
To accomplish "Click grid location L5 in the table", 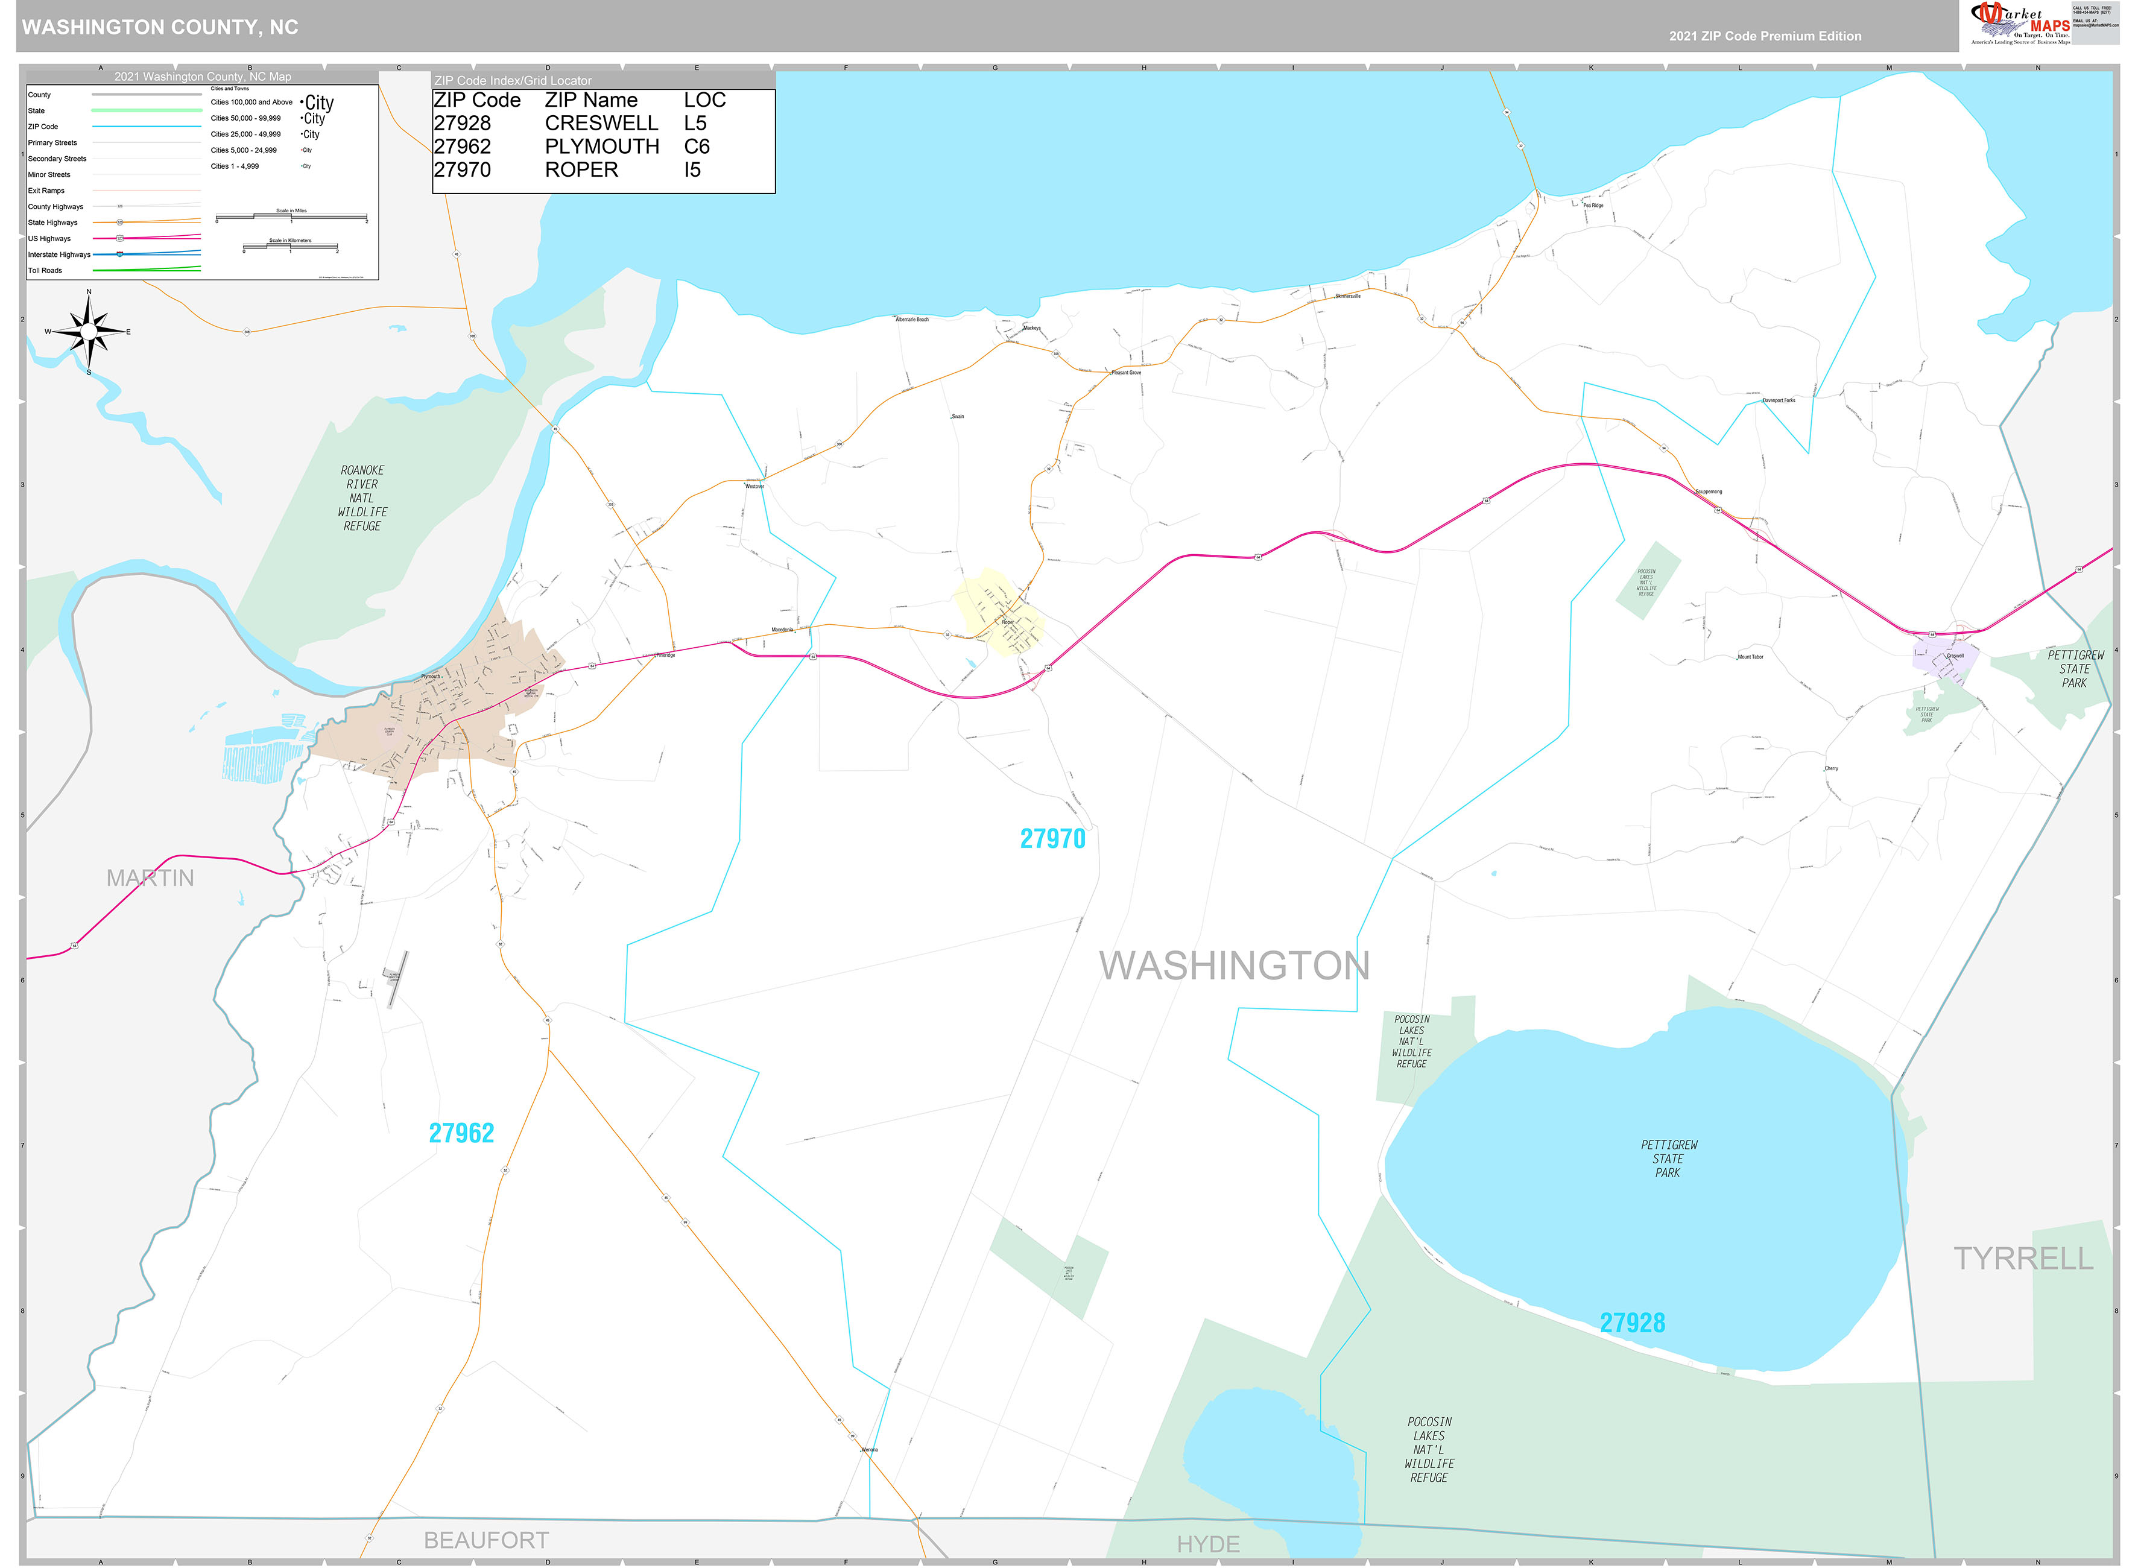I will pyautogui.click(x=695, y=124).
